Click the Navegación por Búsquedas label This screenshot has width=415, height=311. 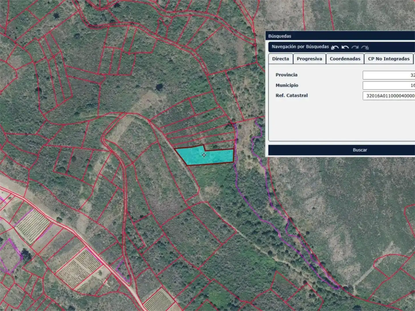[x=300, y=47]
